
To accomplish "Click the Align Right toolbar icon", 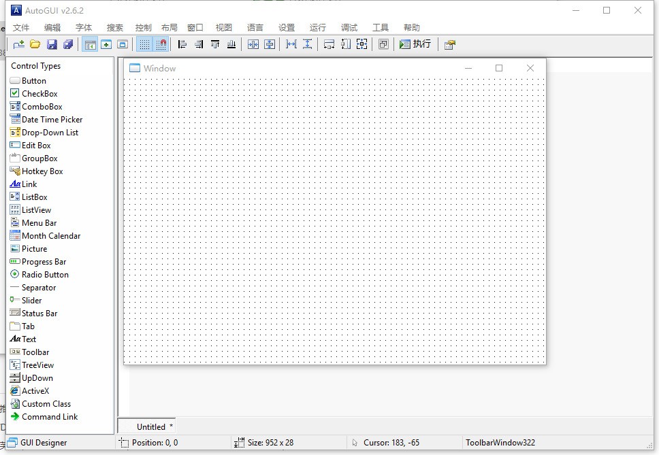I will click(199, 44).
